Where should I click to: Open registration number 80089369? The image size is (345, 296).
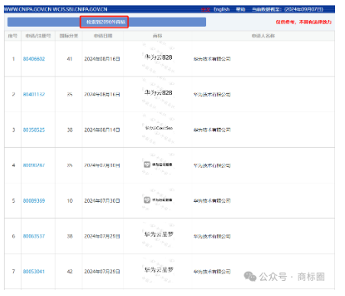point(34,200)
